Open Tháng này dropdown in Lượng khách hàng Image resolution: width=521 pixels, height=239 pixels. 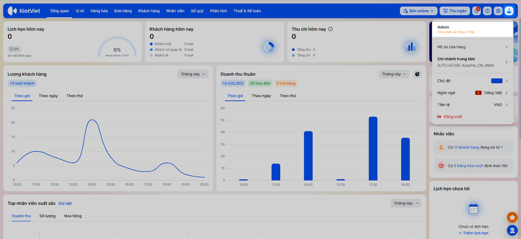click(193, 74)
